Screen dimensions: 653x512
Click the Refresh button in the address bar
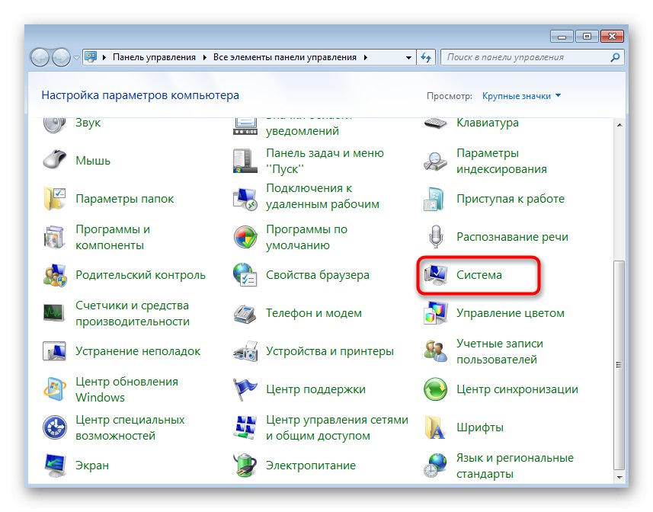coord(427,57)
